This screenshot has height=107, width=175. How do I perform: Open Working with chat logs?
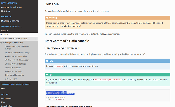pyautogui.click(x=13, y=71)
